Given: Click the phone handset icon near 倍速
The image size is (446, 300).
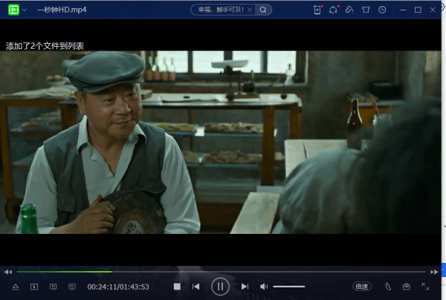Looking at the screenshot, I should pyautogui.click(x=388, y=287).
